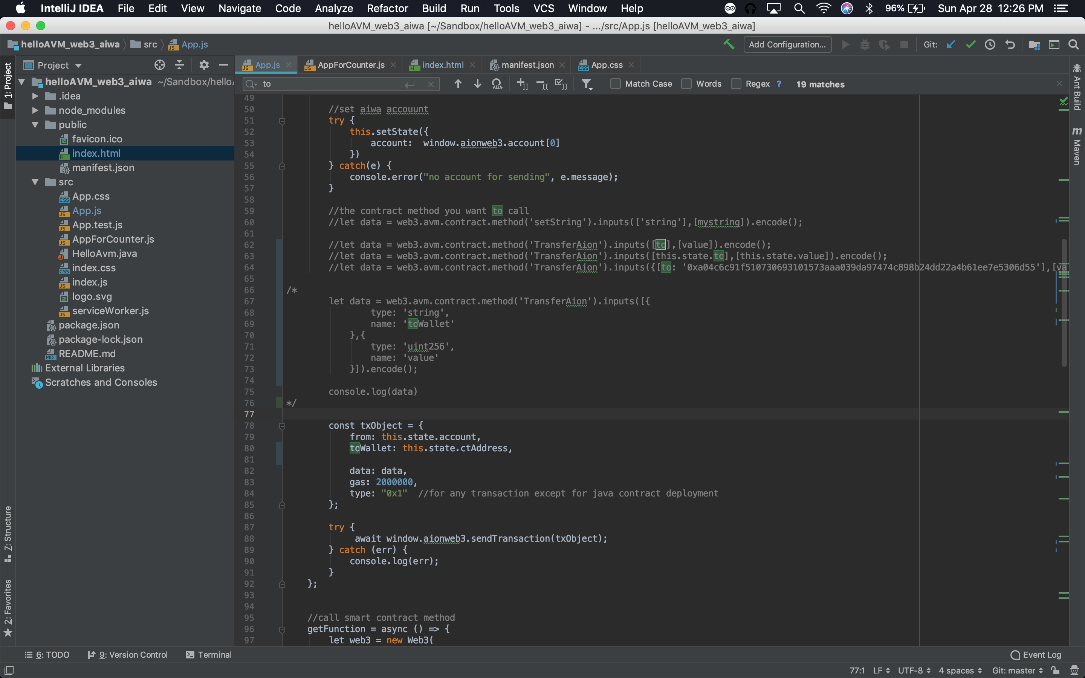Enable Regex search checkbox

[x=736, y=84]
